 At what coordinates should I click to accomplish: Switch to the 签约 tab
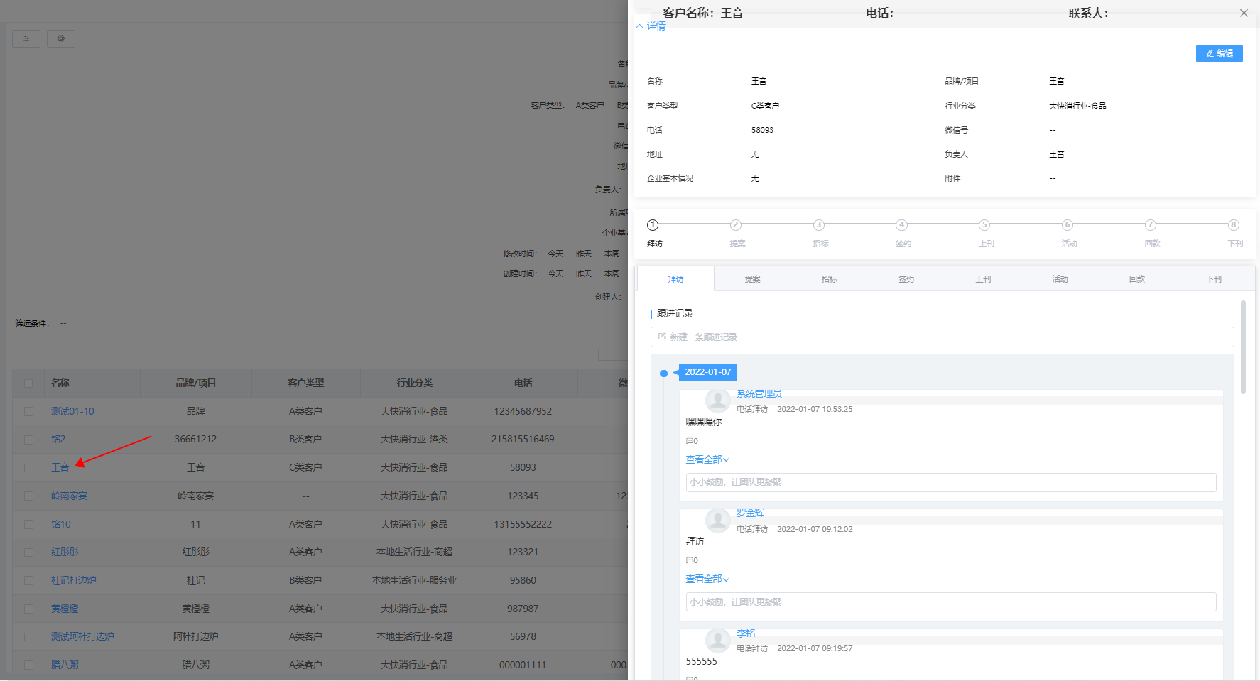(906, 279)
